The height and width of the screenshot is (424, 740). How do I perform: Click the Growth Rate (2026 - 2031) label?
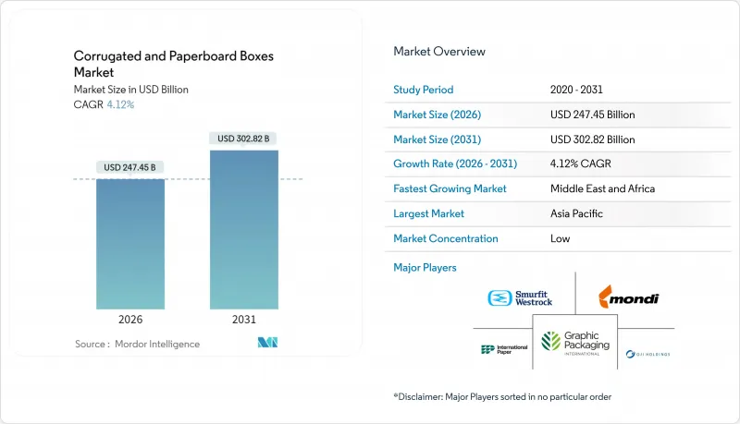point(455,164)
